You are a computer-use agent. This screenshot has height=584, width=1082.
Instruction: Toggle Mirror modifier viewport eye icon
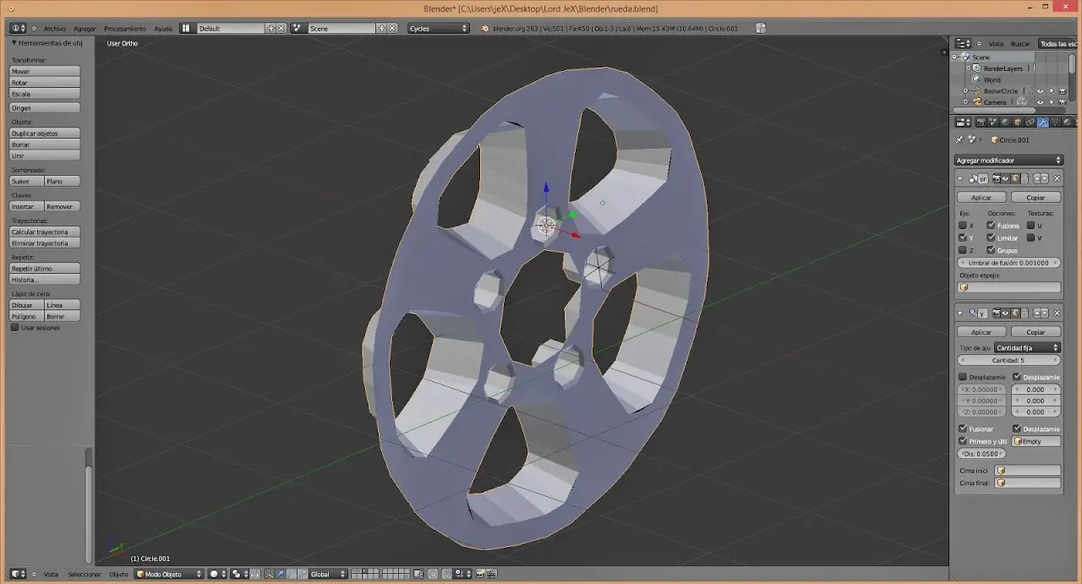pos(1005,178)
